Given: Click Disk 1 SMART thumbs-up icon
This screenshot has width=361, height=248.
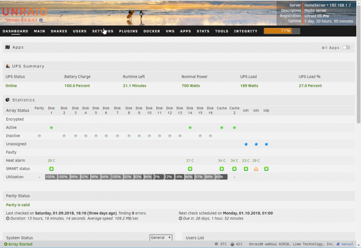Looking at the screenshot, I should (51, 169).
